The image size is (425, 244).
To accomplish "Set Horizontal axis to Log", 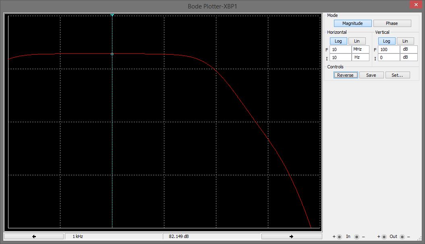I will pos(338,41).
